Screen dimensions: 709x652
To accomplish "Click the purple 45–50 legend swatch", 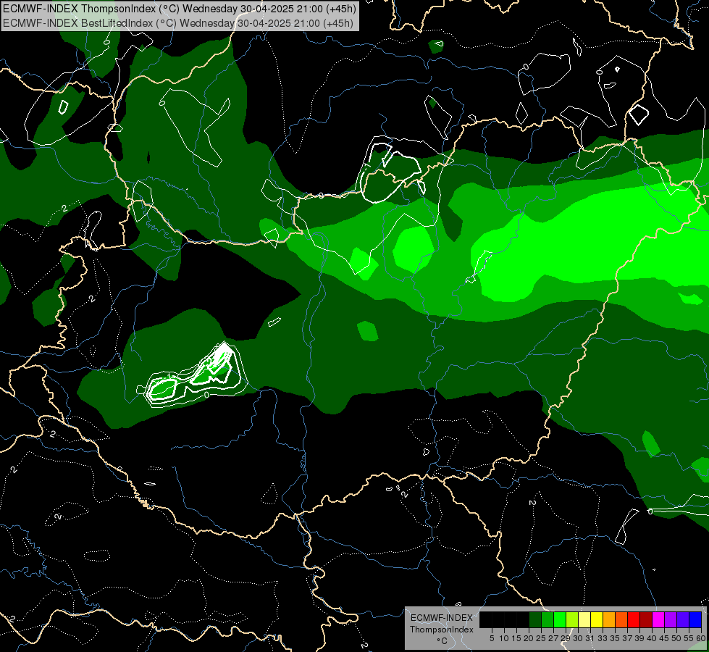I will [x=671, y=619].
